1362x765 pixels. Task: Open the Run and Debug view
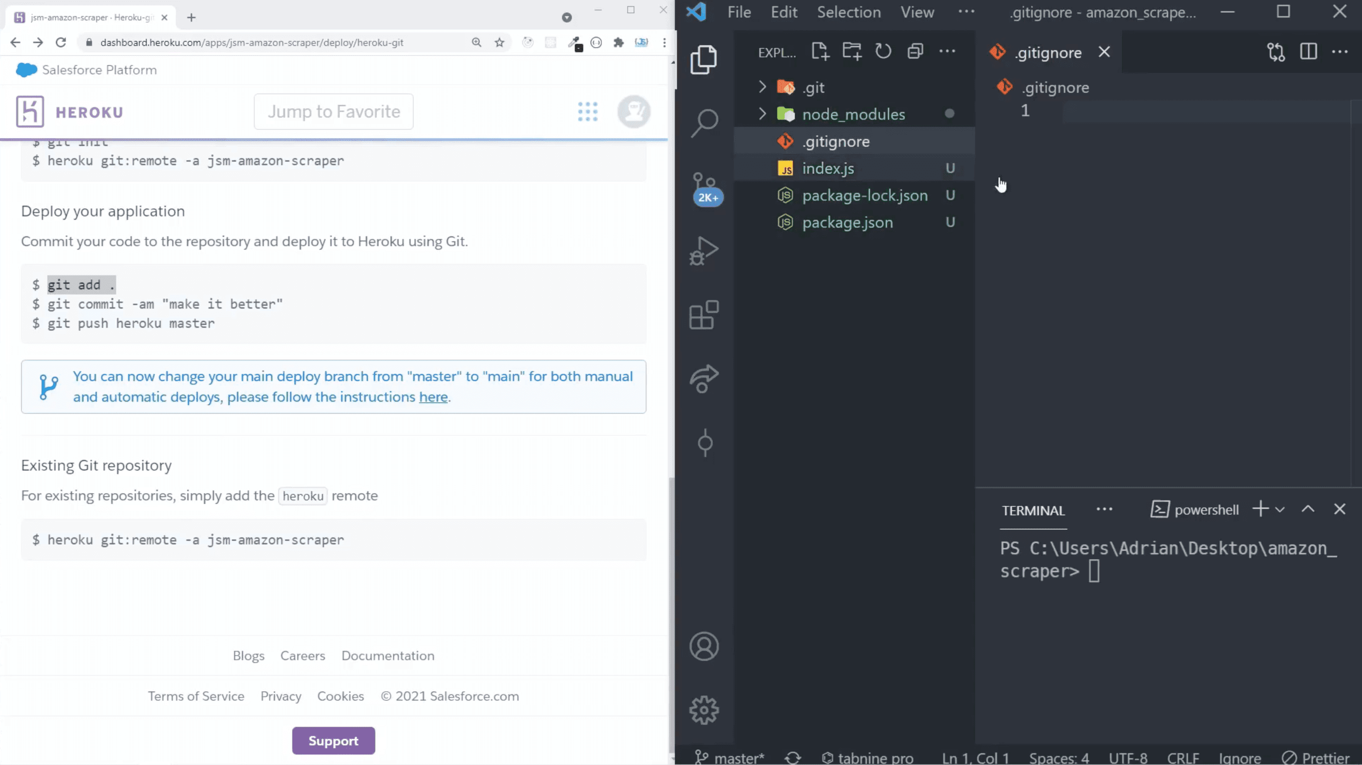click(704, 251)
